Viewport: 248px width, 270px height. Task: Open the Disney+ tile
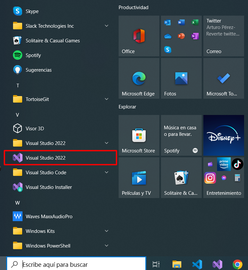click(224, 135)
